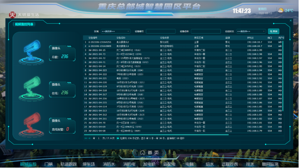Click the 11:47:23 clock display
299x168 pixels.
tap(242, 11)
